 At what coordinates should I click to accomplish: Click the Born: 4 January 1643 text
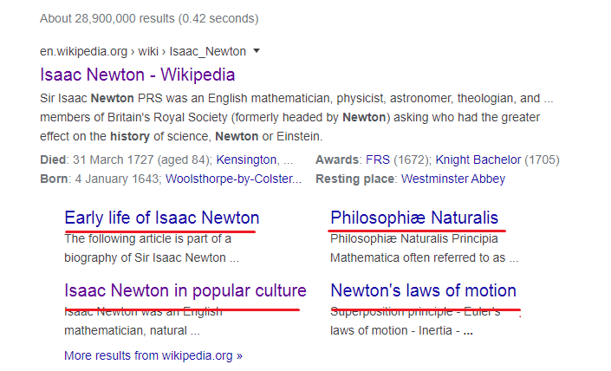[x=101, y=179]
